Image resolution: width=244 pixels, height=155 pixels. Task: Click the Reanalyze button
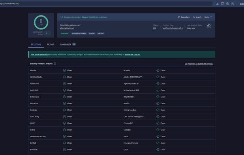click(184, 17)
